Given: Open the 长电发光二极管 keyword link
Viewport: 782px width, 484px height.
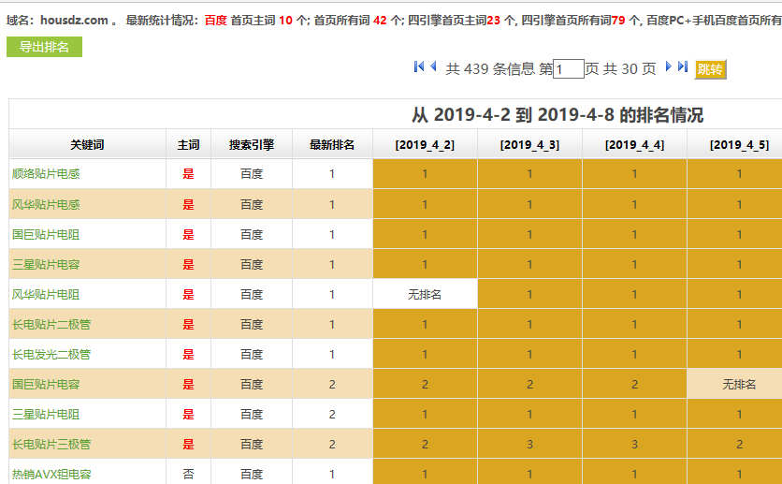Looking at the screenshot, I should 51,354.
